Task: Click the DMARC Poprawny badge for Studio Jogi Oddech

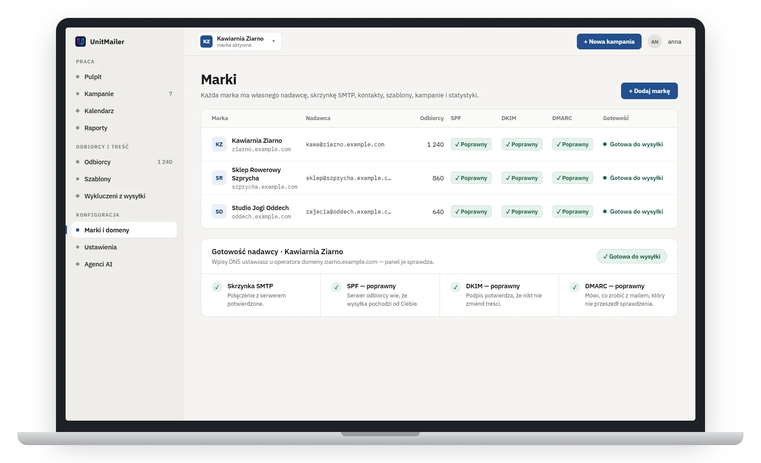Action: (x=572, y=211)
